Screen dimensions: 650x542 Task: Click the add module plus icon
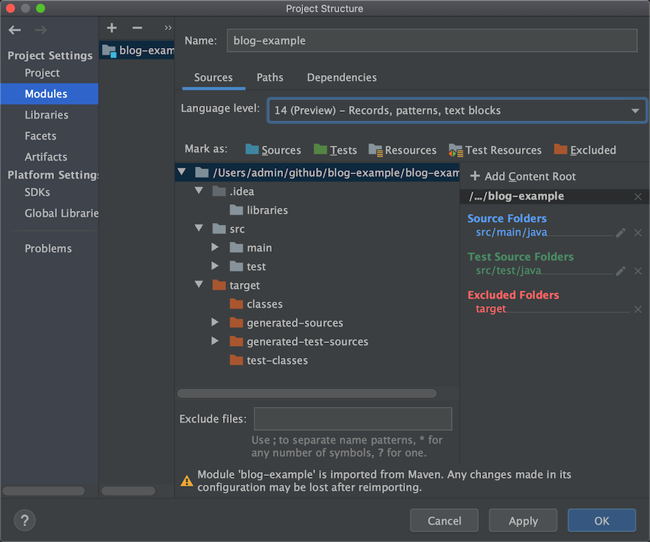pyautogui.click(x=112, y=28)
